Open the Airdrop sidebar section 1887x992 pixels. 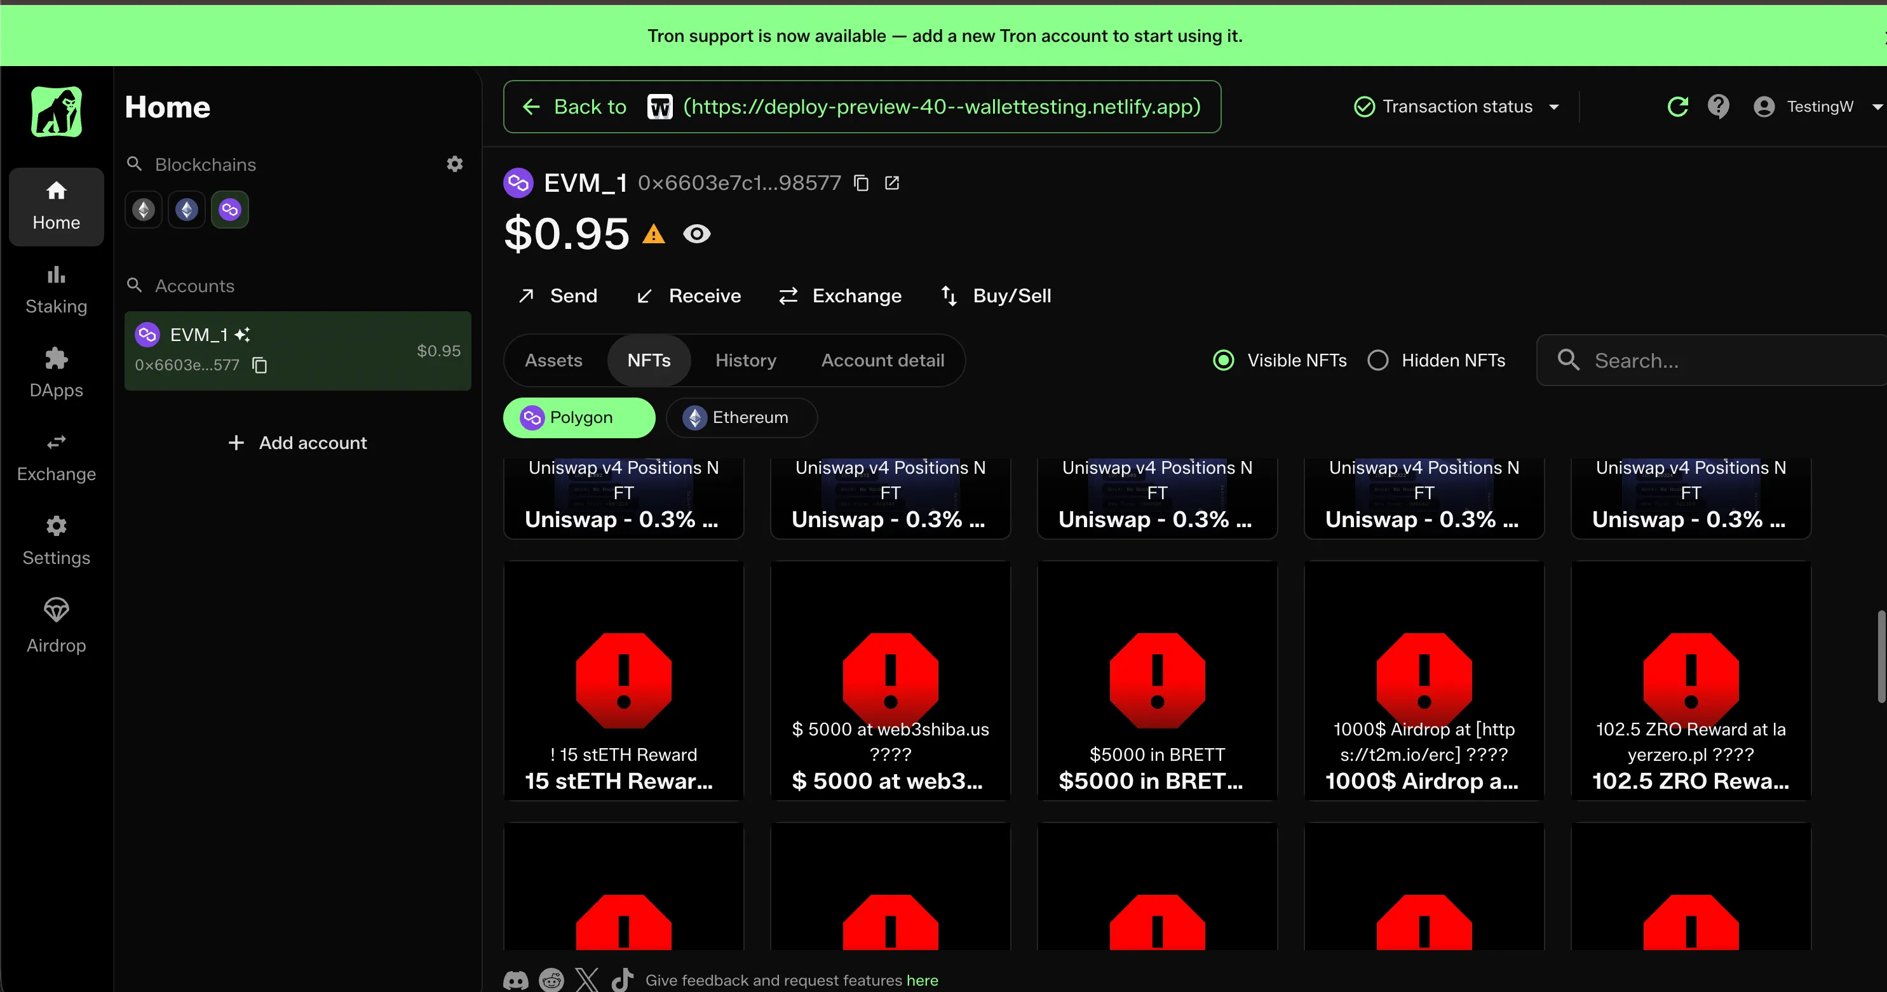tap(57, 626)
